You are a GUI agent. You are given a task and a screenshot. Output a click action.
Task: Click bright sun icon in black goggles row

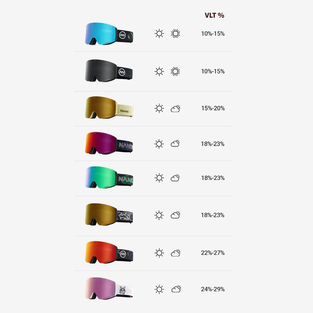(175, 72)
